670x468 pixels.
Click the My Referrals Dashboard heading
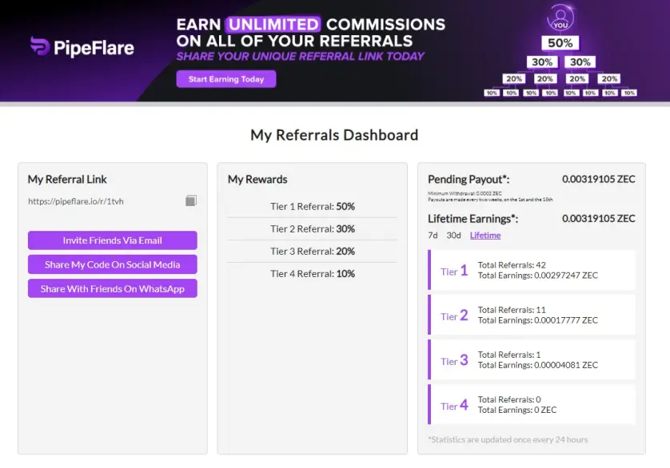pos(334,135)
